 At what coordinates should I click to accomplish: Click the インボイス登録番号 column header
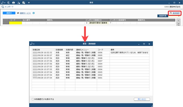coord(122,20)
